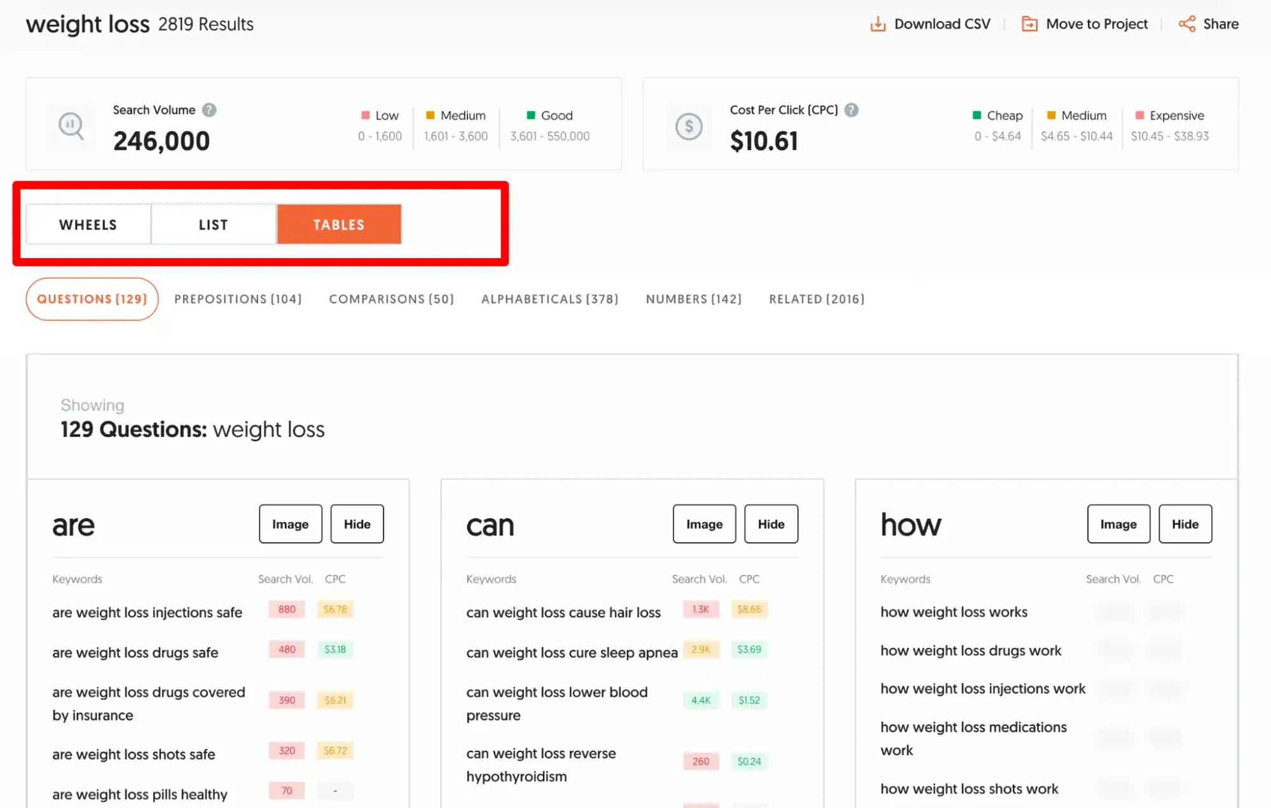Screen dimensions: 1271x808
Task: Click the pink Expensive CPC swatch
Action: point(1140,115)
